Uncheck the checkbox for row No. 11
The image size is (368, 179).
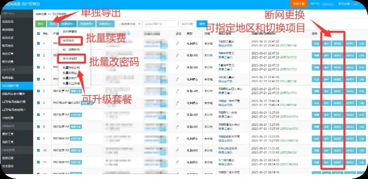click(39, 162)
